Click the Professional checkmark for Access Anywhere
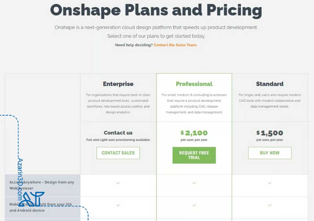This screenshot has height=221, width=314. [194, 183]
